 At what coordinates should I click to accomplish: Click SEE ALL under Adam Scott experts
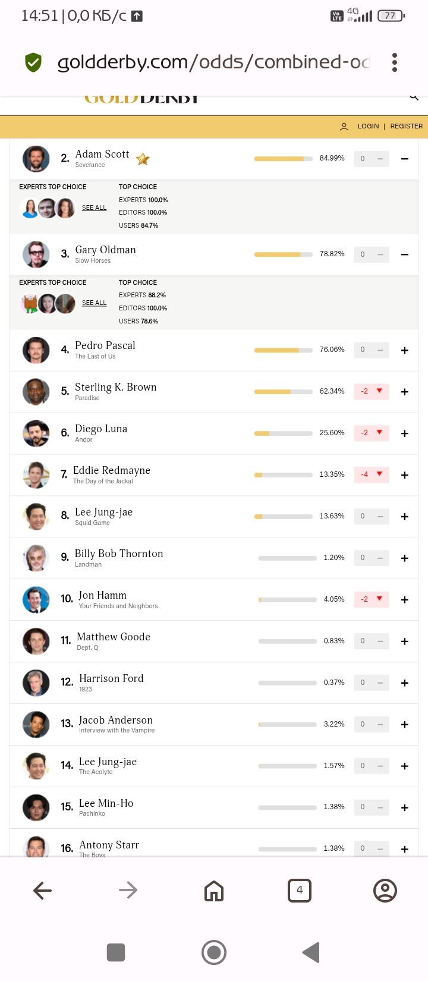coord(95,207)
